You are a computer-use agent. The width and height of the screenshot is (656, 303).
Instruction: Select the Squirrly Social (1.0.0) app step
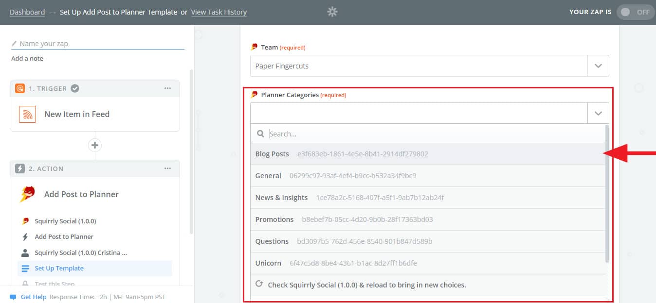(x=65, y=221)
